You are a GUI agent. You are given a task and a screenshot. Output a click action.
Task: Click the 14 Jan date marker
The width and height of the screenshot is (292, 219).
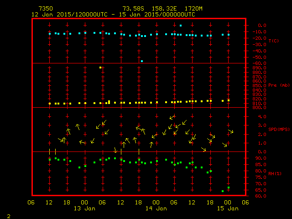pos(156,209)
